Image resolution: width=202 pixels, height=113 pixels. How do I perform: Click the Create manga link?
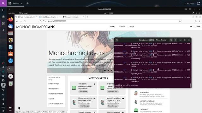coord(54,84)
